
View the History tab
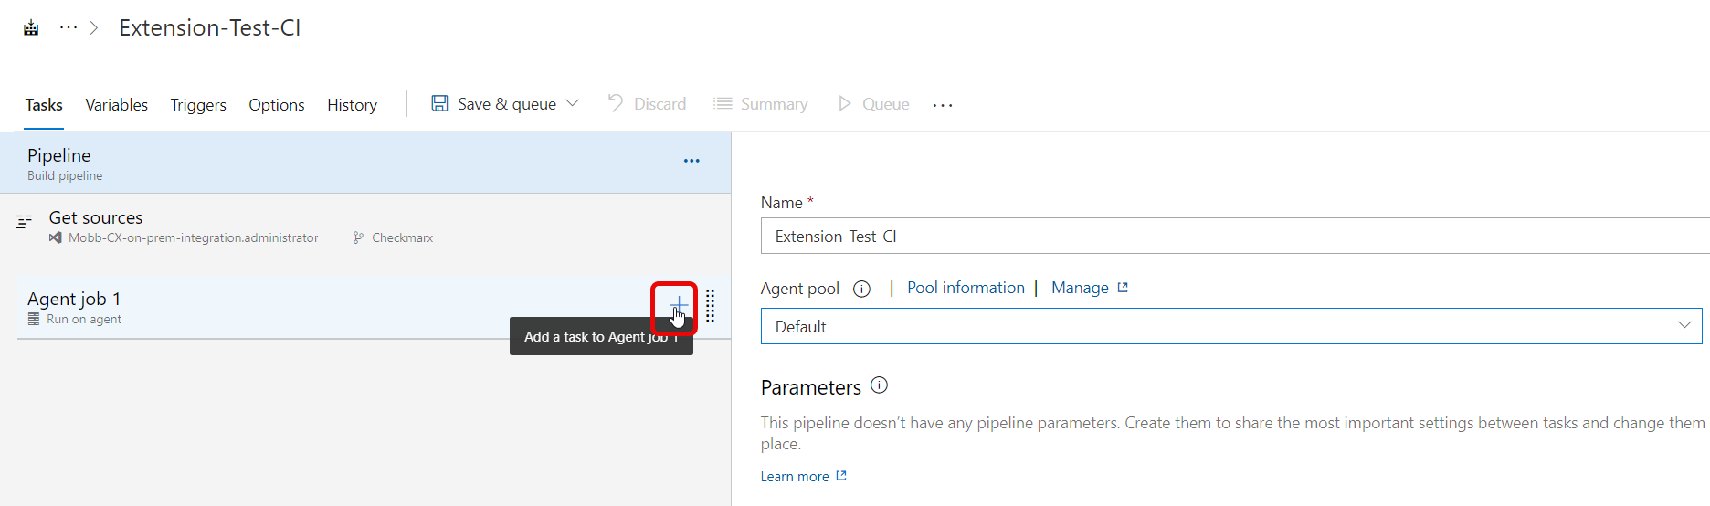pos(352,105)
